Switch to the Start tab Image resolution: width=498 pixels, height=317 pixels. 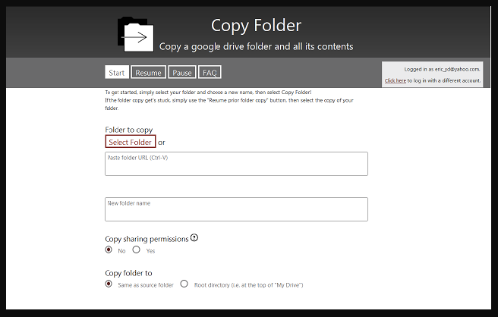117,72
